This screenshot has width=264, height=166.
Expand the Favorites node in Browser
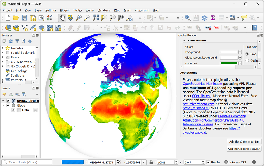click(x=3, y=48)
